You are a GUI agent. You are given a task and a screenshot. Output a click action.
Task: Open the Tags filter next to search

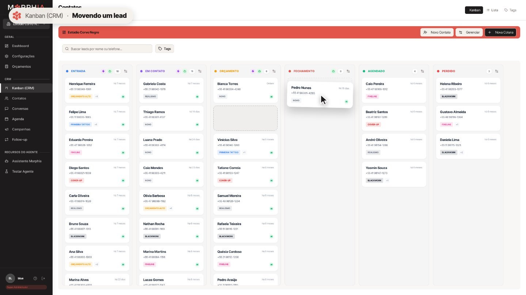coord(165,49)
